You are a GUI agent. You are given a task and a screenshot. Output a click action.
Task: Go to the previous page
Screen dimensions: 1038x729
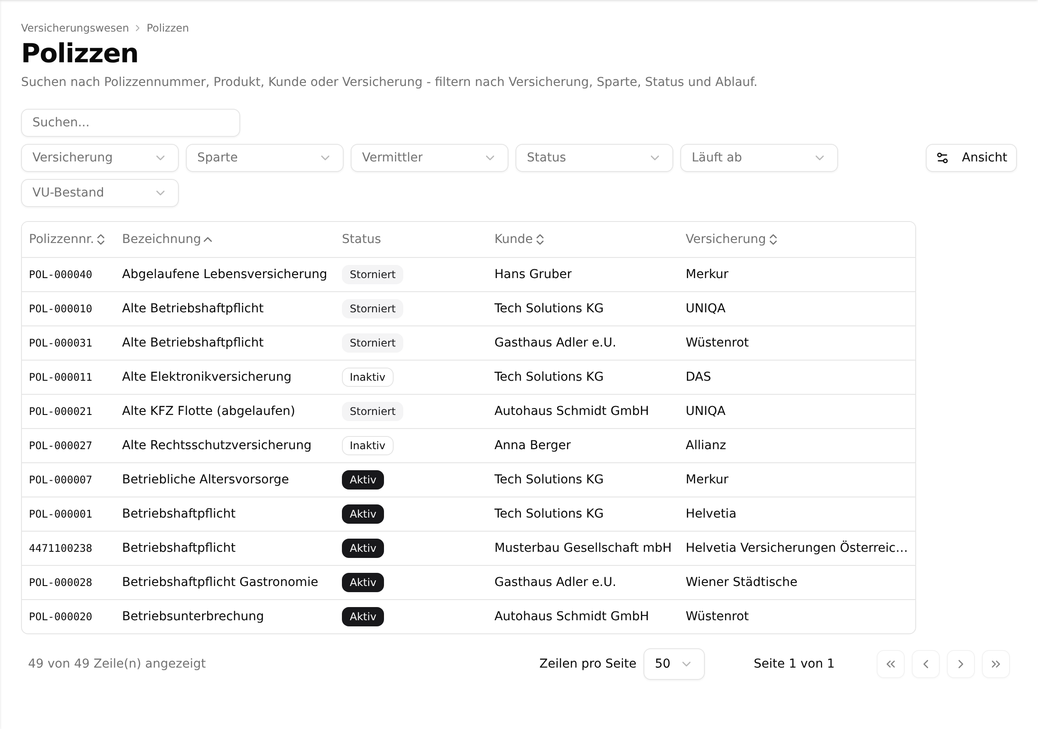(x=925, y=664)
